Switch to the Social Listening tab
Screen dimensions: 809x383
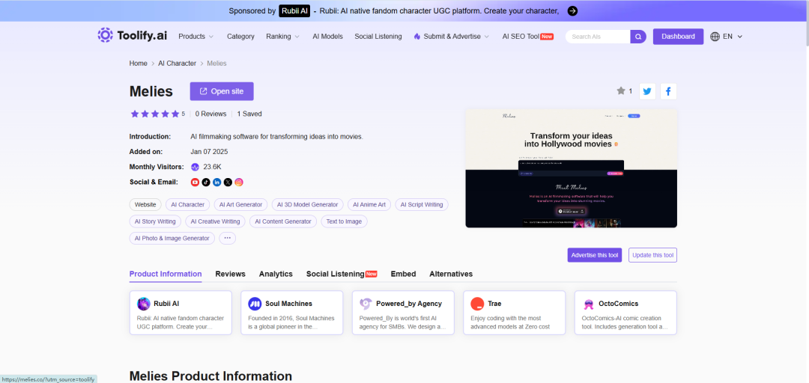(342, 274)
